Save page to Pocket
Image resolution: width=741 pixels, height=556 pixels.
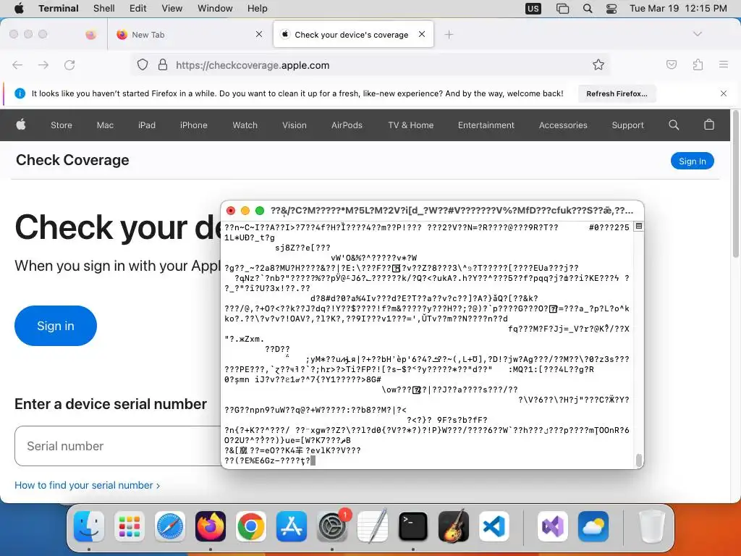click(672, 64)
